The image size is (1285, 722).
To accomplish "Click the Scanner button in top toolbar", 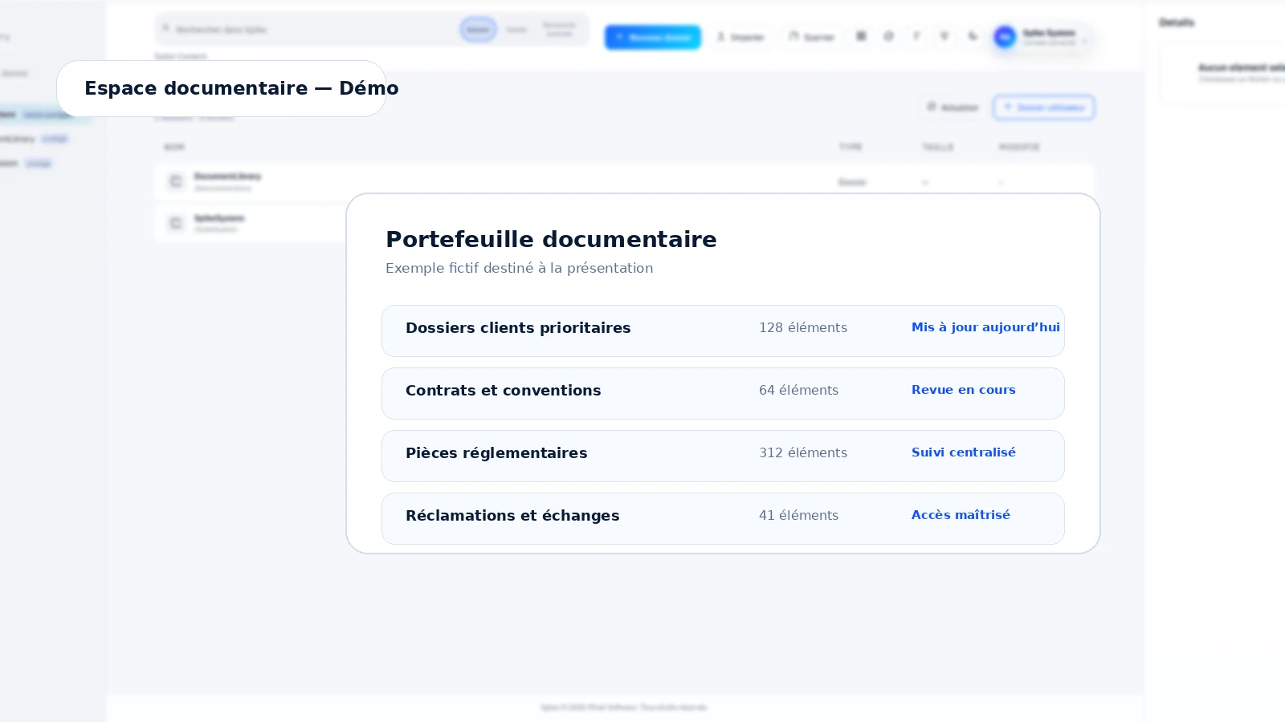I will click(812, 37).
